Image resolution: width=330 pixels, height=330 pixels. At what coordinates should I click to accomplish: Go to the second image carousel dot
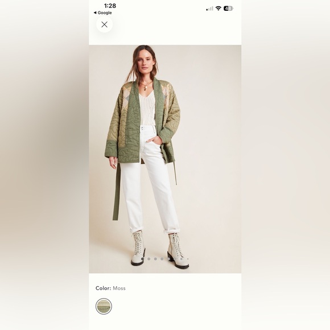click(149, 259)
